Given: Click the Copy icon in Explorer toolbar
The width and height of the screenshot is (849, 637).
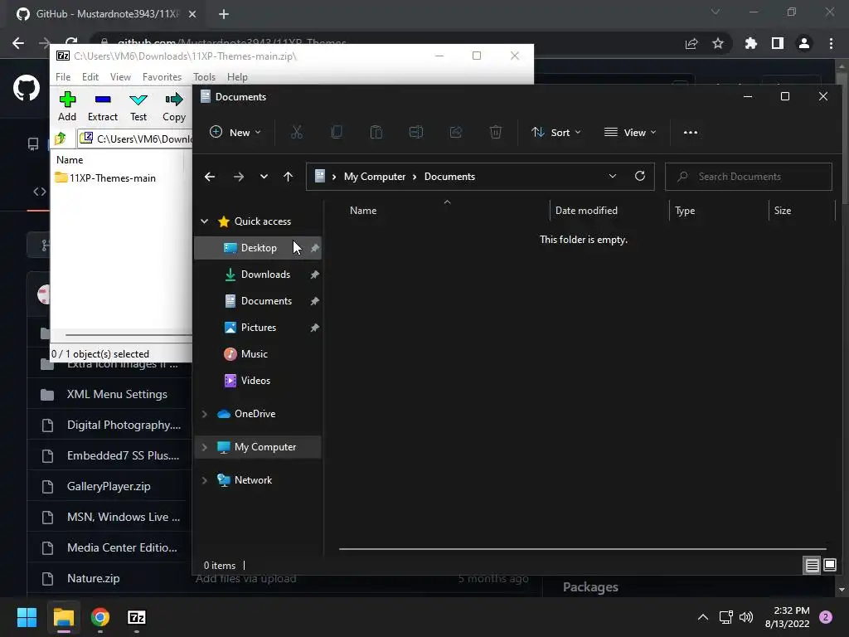Looking at the screenshot, I should [x=337, y=132].
